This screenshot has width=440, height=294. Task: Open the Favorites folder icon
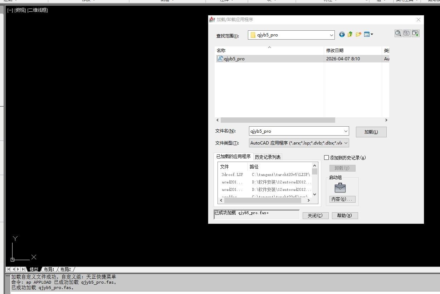point(407,33)
